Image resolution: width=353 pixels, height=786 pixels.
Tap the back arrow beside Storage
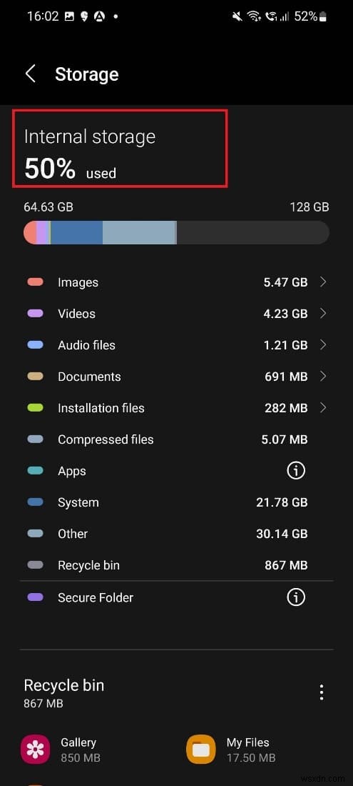[x=31, y=74]
